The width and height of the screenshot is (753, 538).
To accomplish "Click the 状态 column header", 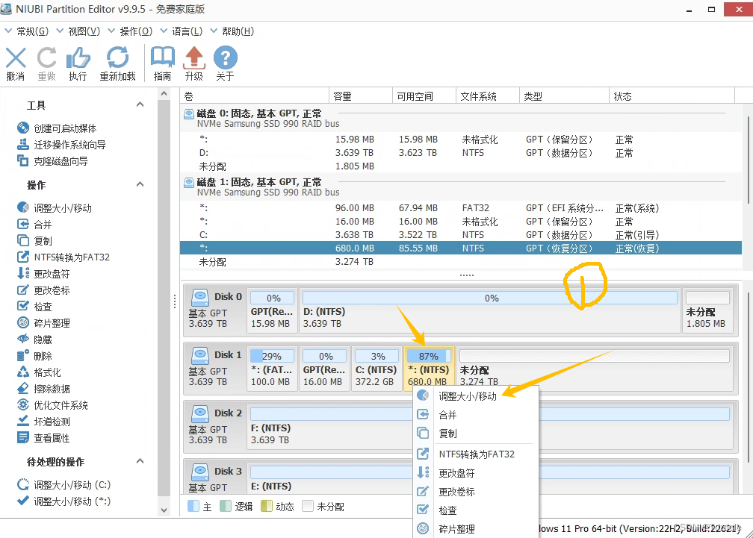I will click(x=672, y=96).
